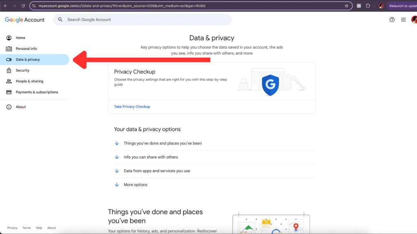Click the Data & privacy toggle icon
This screenshot has height=234, width=417.
pyautogui.click(x=9, y=59)
